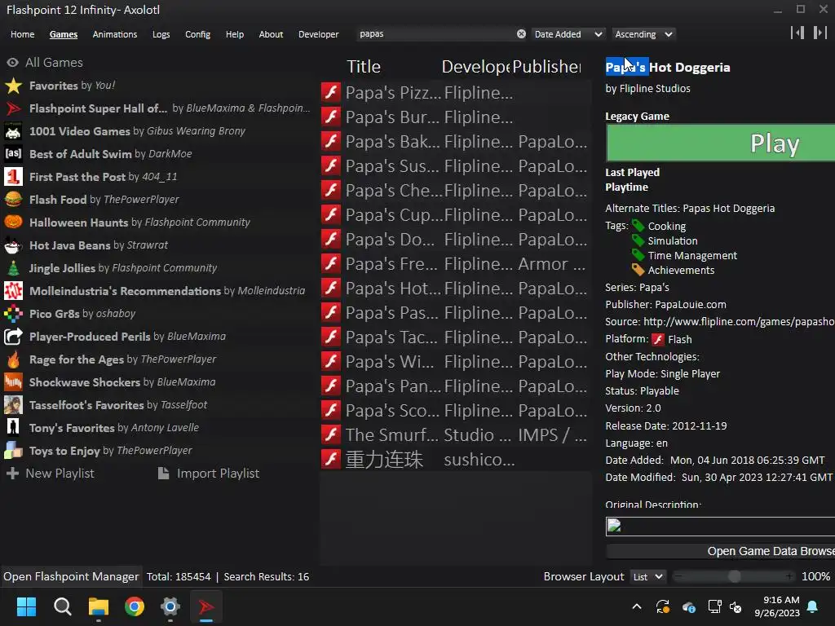Open Chrome from the taskbar
Image resolution: width=835 pixels, height=626 pixels.
point(135,606)
